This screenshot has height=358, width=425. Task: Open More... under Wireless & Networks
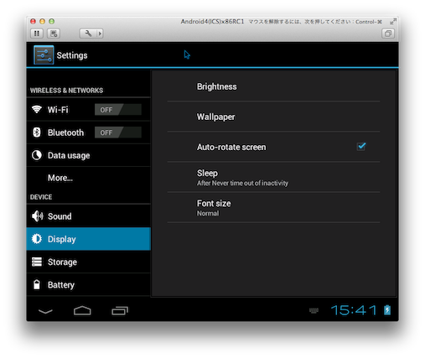[x=89, y=178]
